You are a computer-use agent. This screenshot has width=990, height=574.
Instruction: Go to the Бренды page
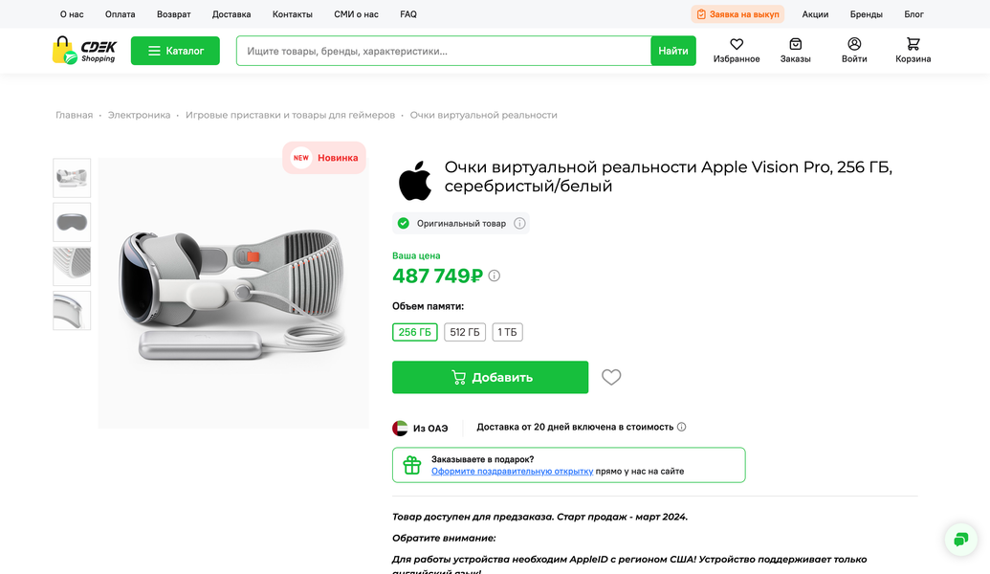coord(867,14)
